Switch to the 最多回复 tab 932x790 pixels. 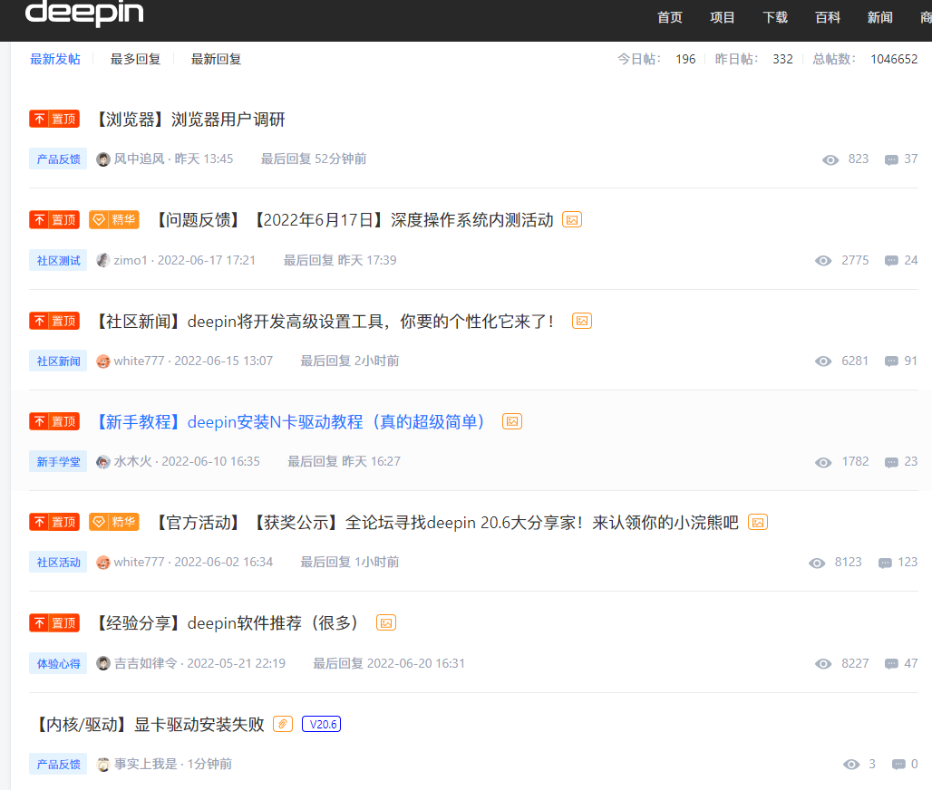(135, 59)
